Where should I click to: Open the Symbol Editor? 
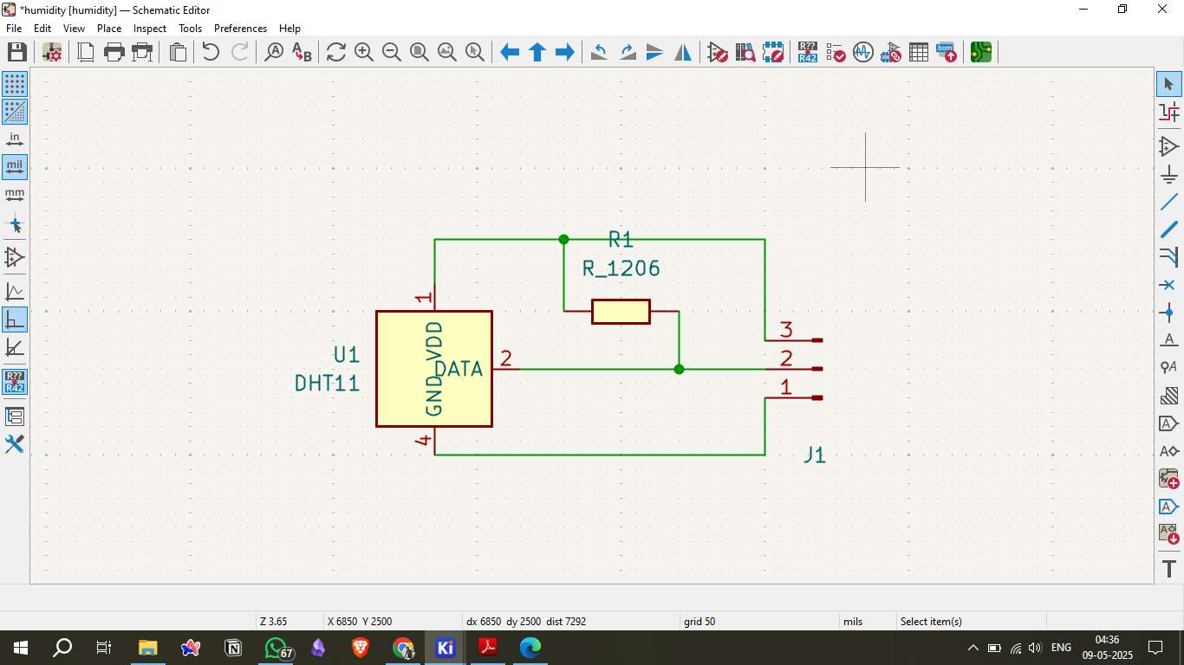point(718,52)
